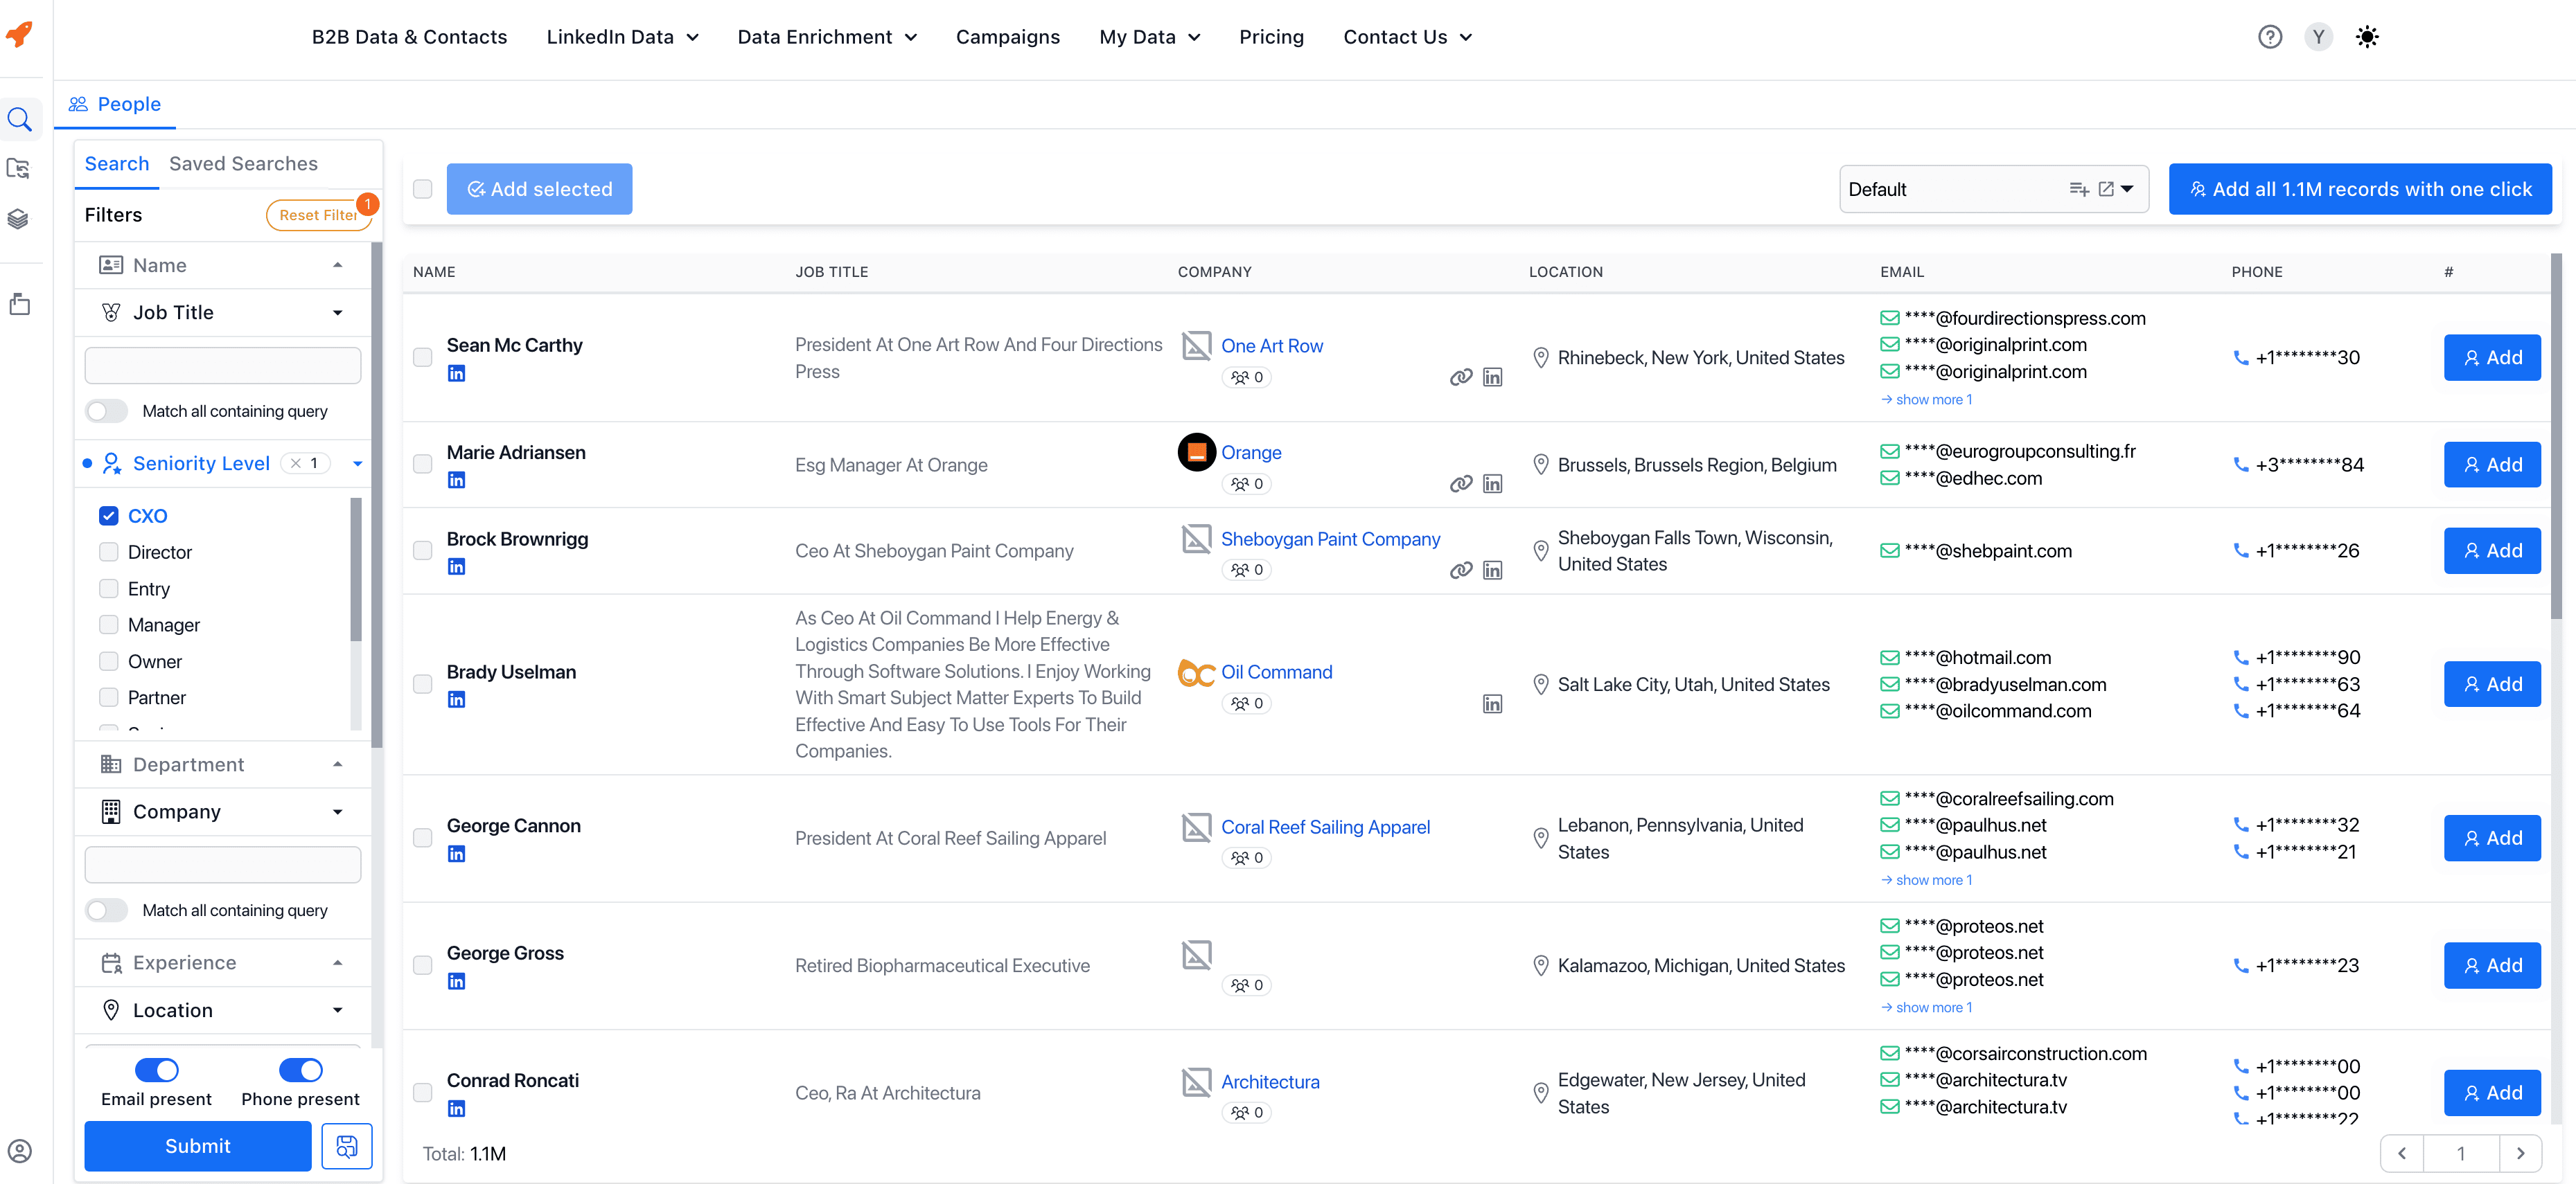Click the Job Title filter input field
Screen dimensions: 2576x1184
(222, 366)
